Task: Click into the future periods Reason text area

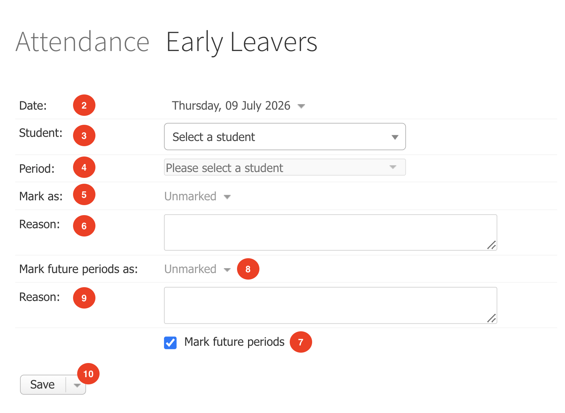Action: [x=331, y=305]
